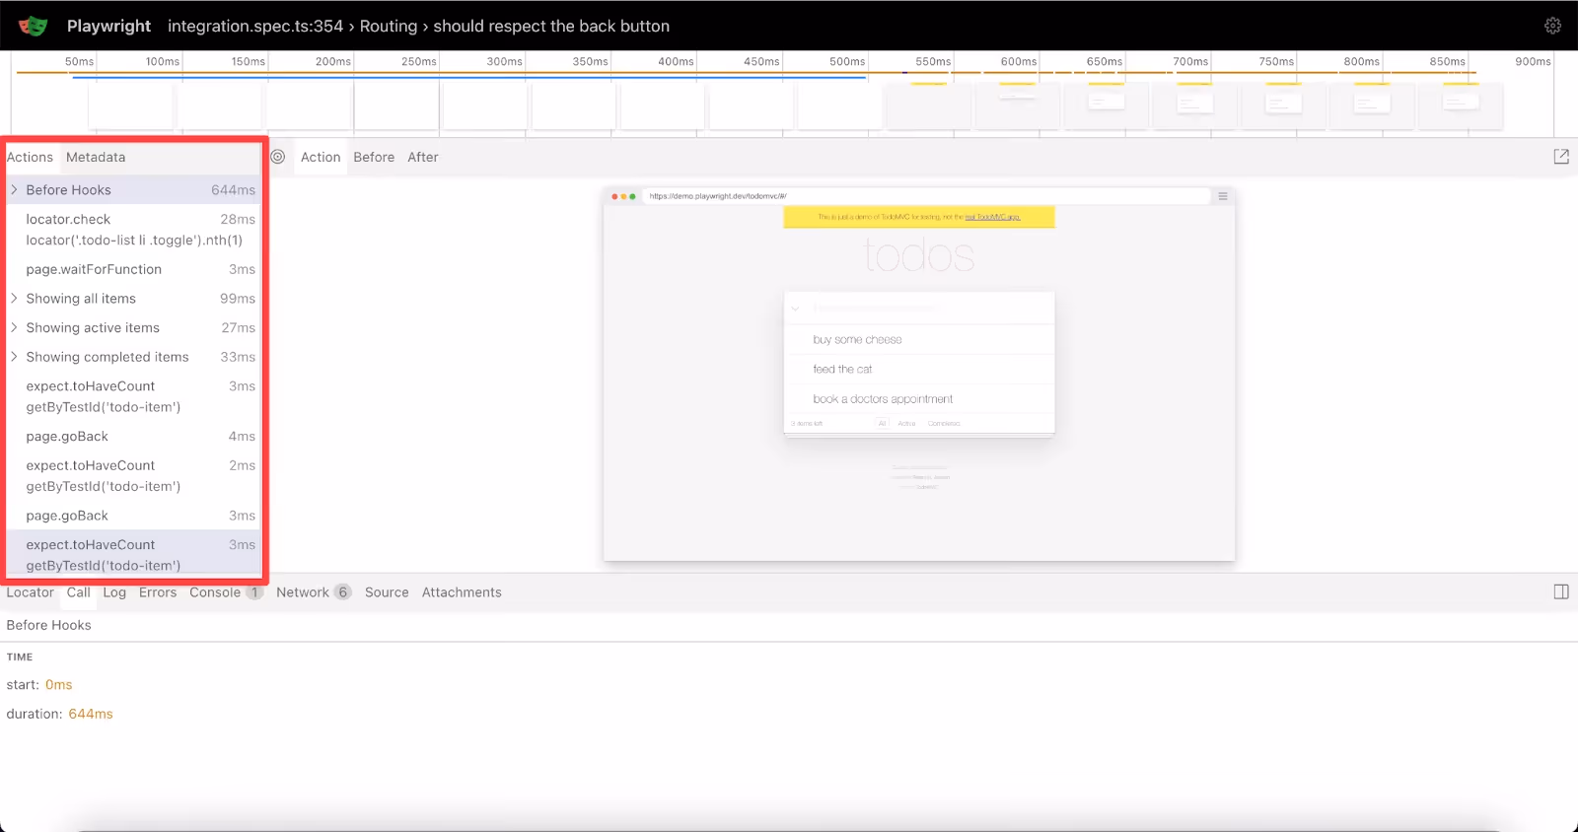
Task: Click the pick locator target icon
Action: tap(278, 157)
